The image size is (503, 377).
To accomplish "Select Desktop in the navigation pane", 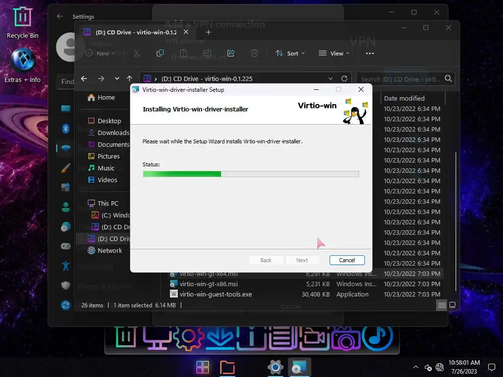I will pyautogui.click(x=105, y=121).
